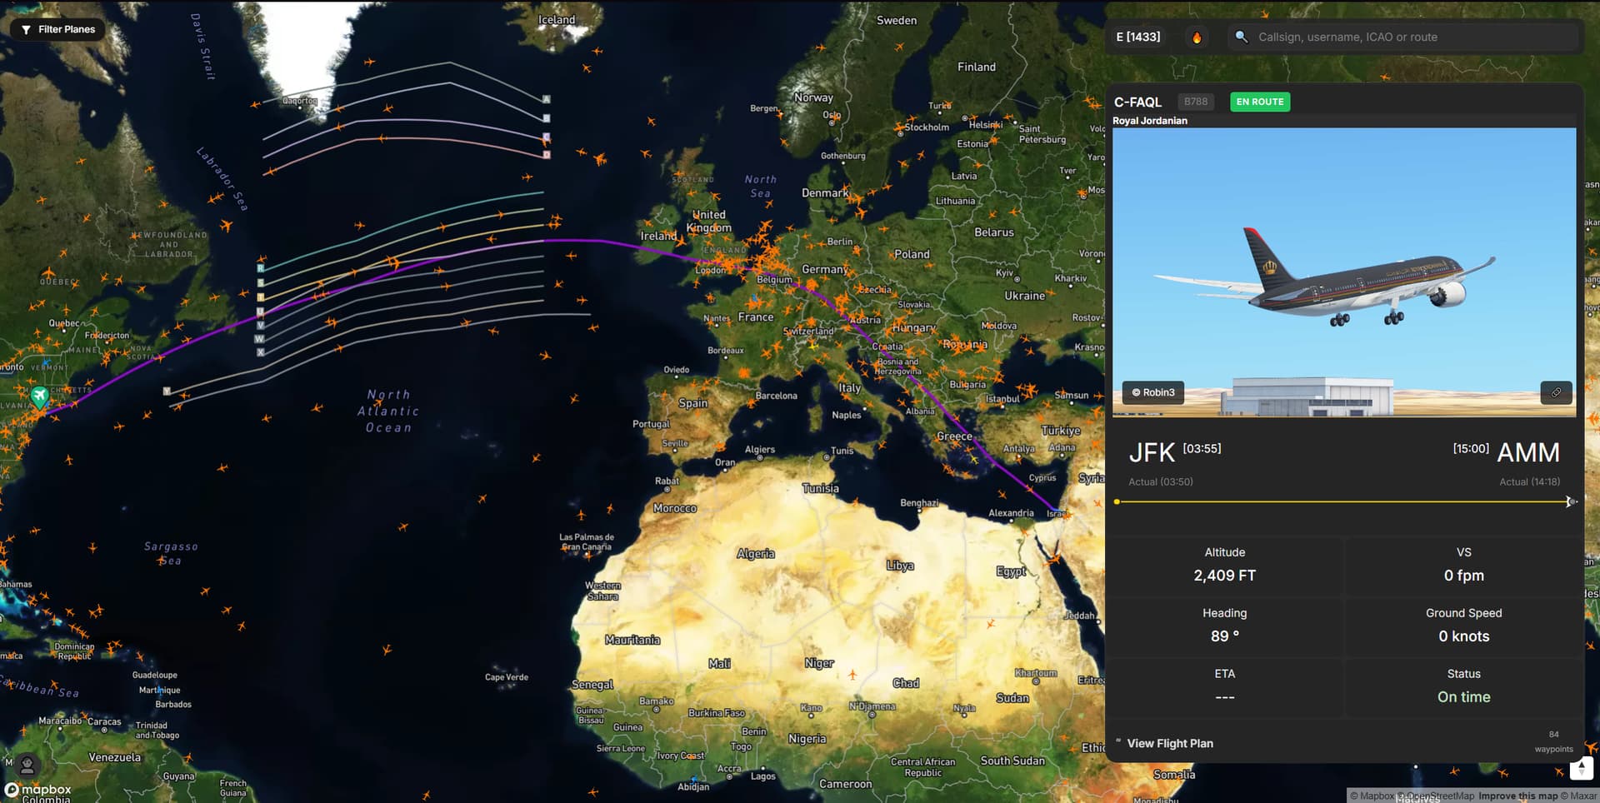The image size is (1600, 803).
Task: Click the B788 aircraft type badge
Action: tap(1196, 102)
